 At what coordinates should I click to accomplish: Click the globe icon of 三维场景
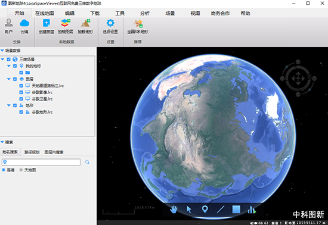pos(15,60)
